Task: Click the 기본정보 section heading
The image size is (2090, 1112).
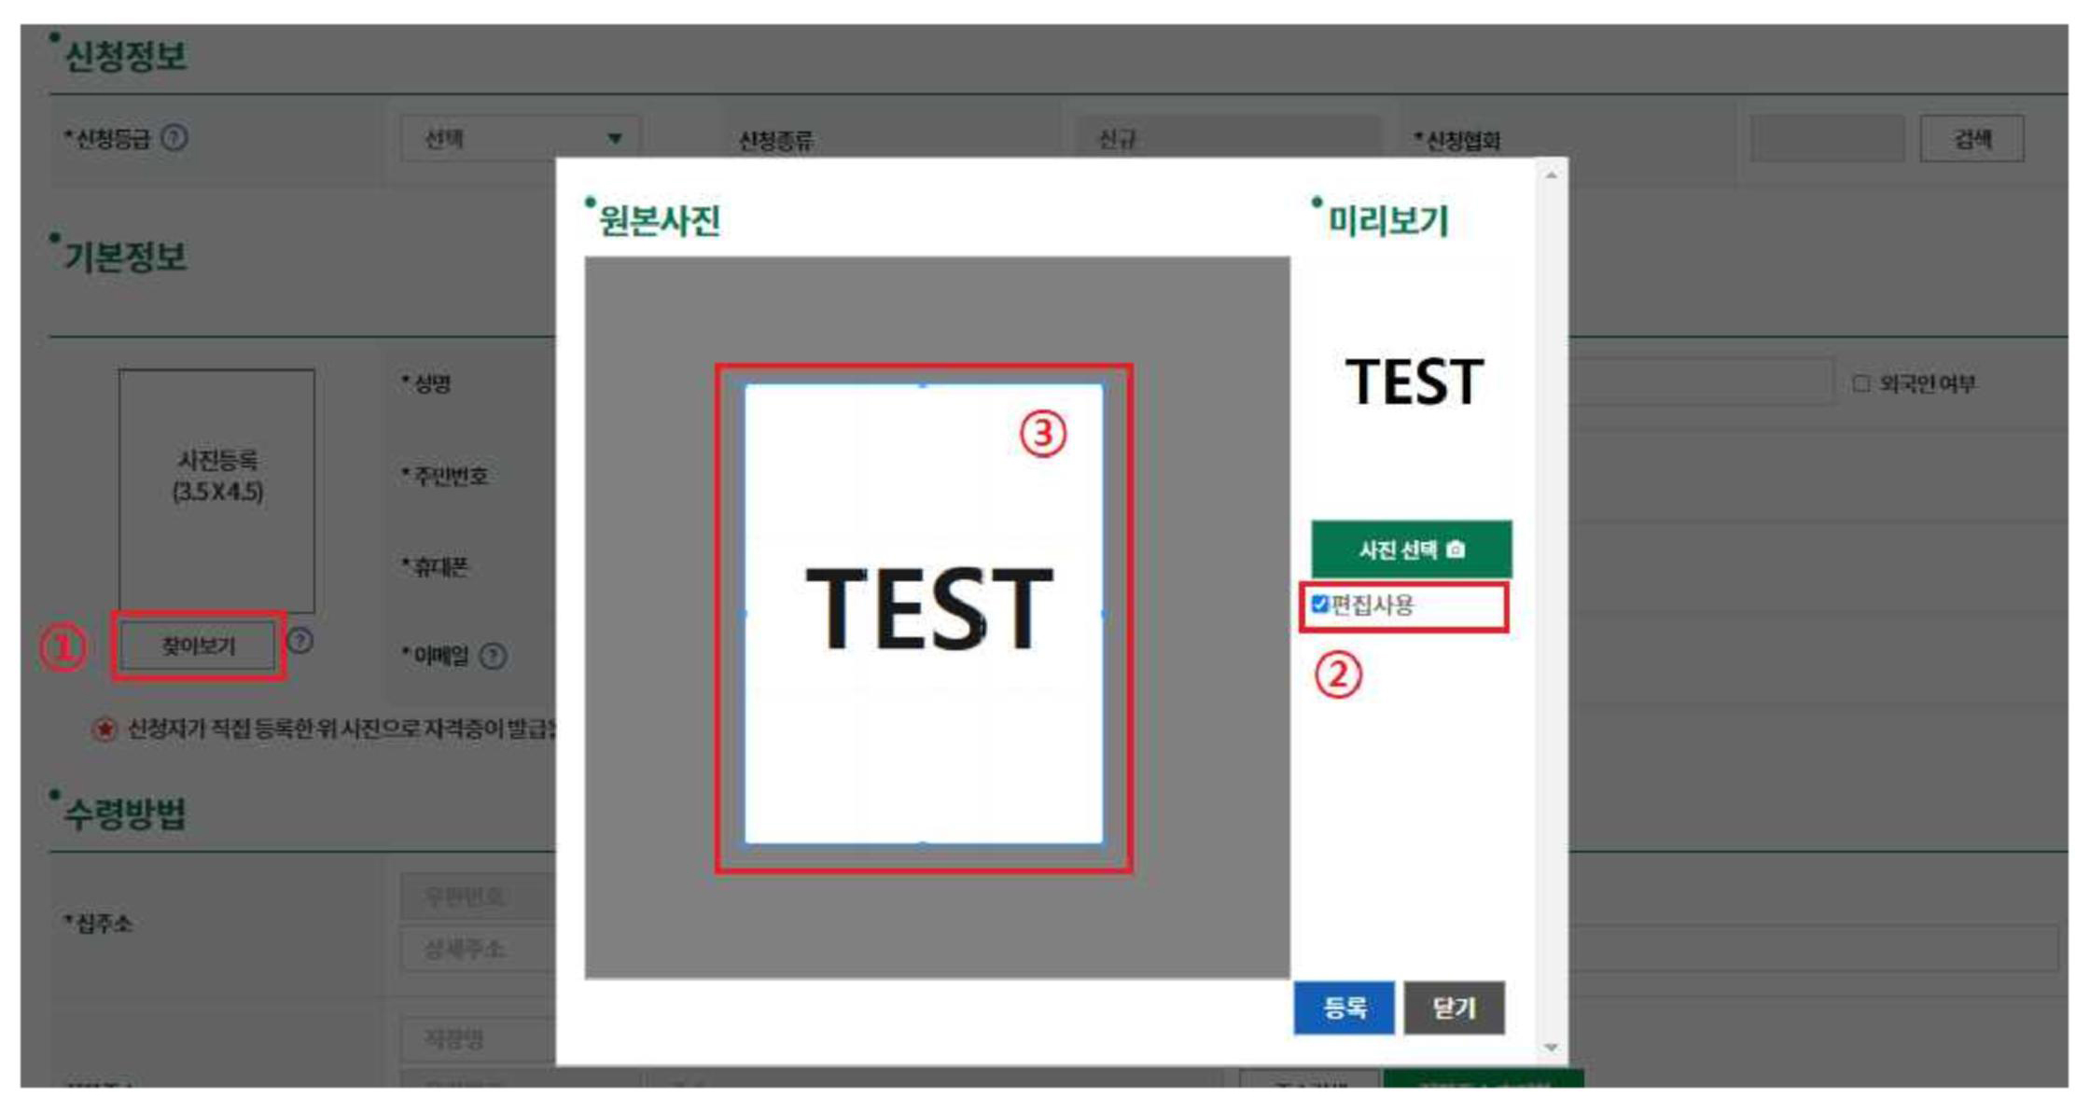Action: (125, 257)
